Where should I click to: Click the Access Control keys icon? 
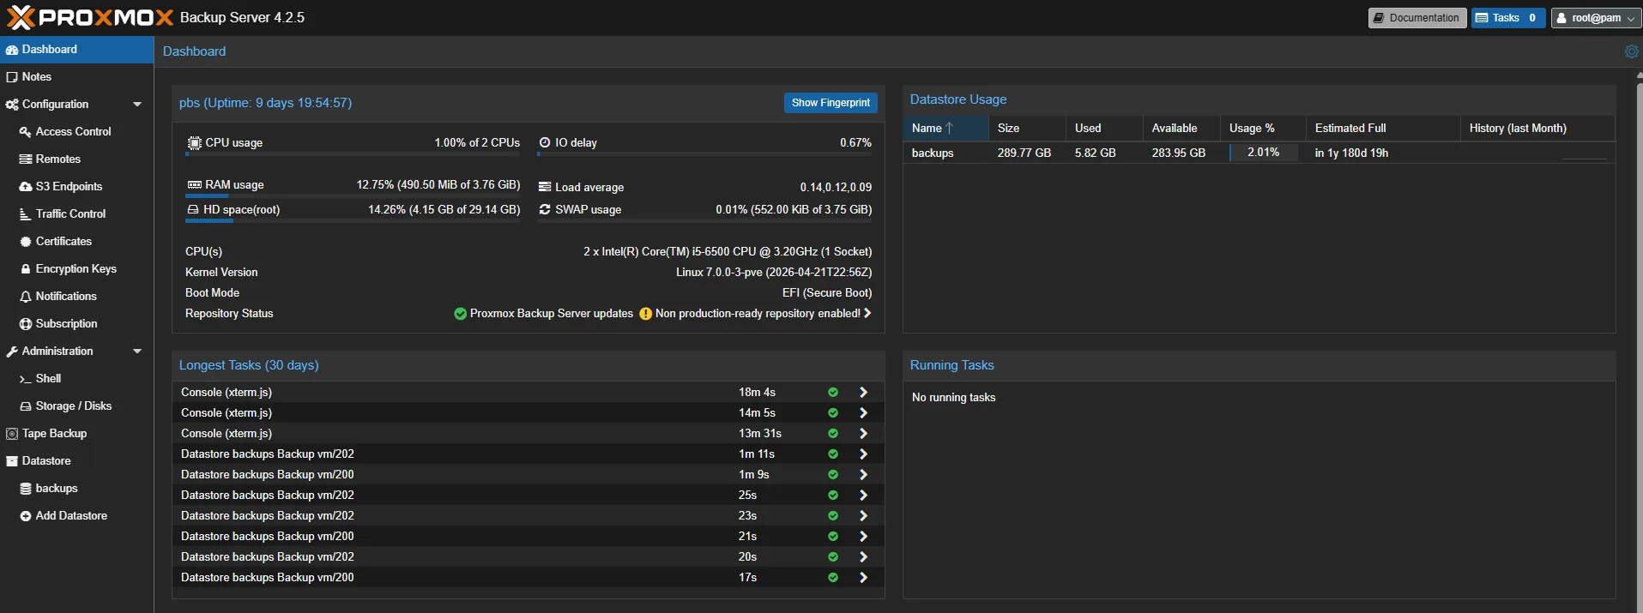click(x=26, y=132)
